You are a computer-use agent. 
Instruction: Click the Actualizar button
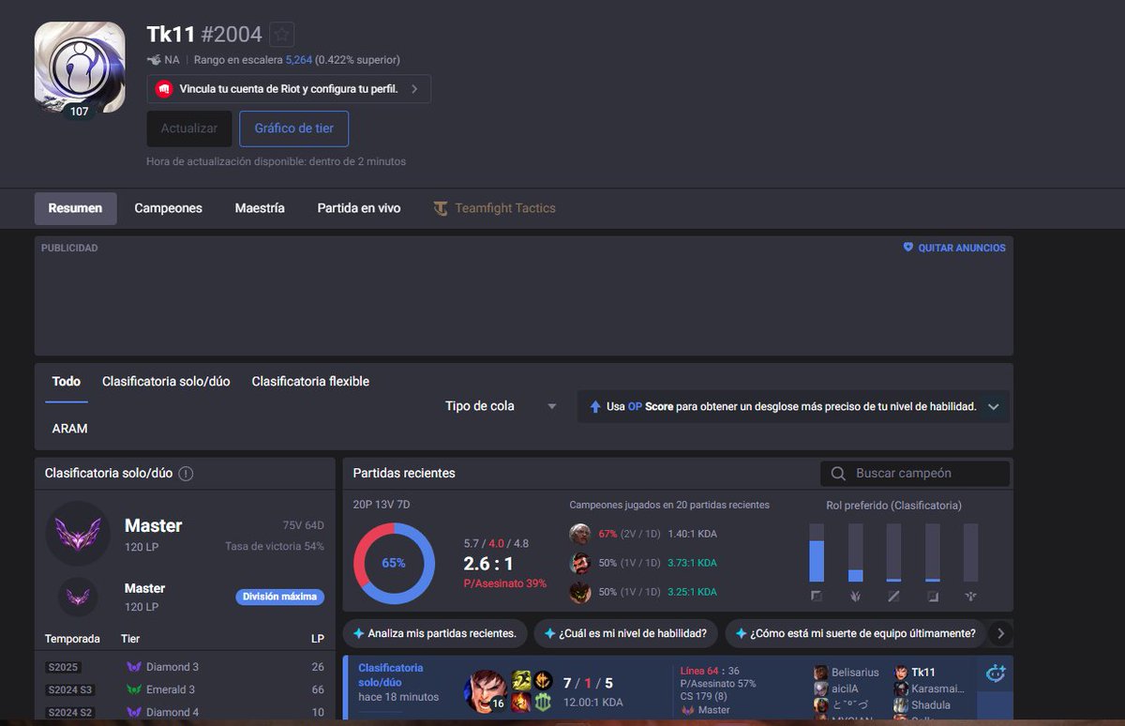189,129
